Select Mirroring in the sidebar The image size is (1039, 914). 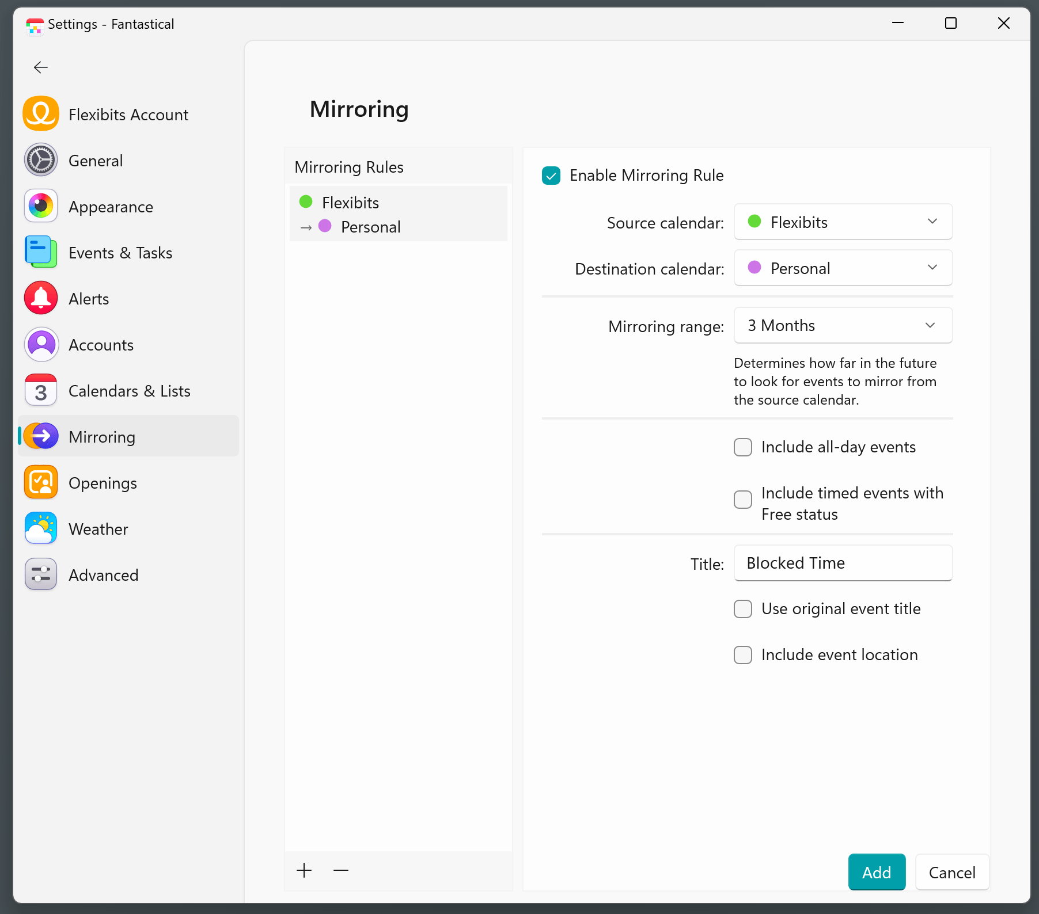tap(128, 436)
